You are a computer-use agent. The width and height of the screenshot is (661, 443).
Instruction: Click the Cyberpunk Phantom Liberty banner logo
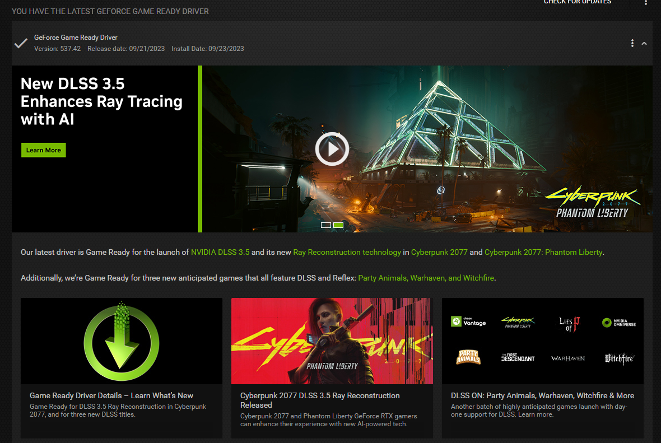[592, 202]
